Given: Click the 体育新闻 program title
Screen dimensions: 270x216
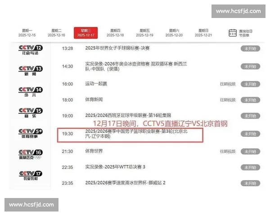Looking at the screenshot, I should pyautogui.click(x=94, y=99).
